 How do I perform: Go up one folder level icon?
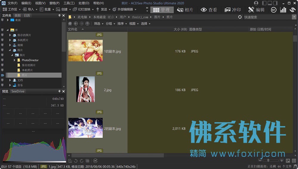[87, 24]
